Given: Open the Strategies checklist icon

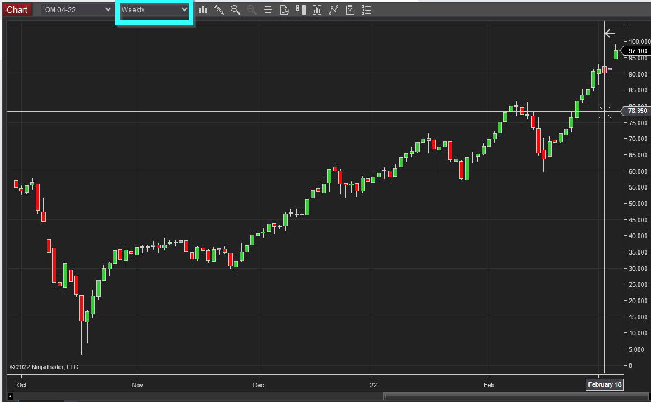Looking at the screenshot, I should 350,10.
